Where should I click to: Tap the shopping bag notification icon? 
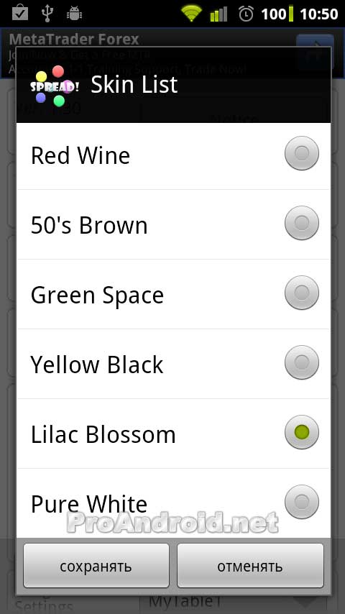[20, 14]
